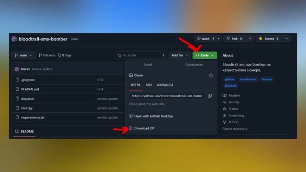Click the bloodtrail-sms-bomber repository title
The height and width of the screenshot is (172, 306).
(43, 39)
